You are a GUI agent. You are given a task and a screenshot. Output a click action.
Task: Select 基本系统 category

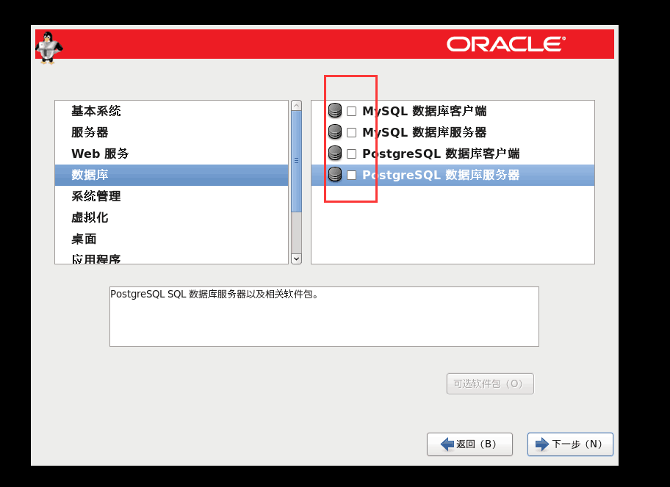pos(96,111)
